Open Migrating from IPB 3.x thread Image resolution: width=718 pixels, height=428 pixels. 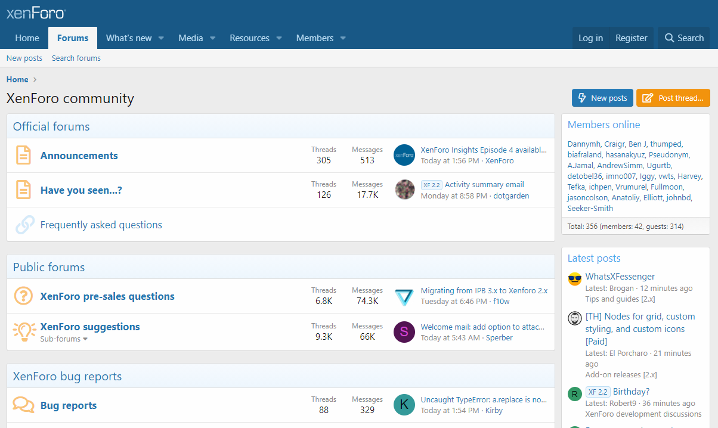click(x=484, y=290)
